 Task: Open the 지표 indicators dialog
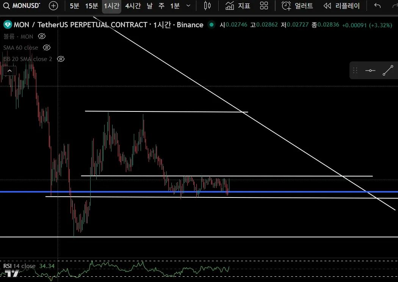coord(238,6)
